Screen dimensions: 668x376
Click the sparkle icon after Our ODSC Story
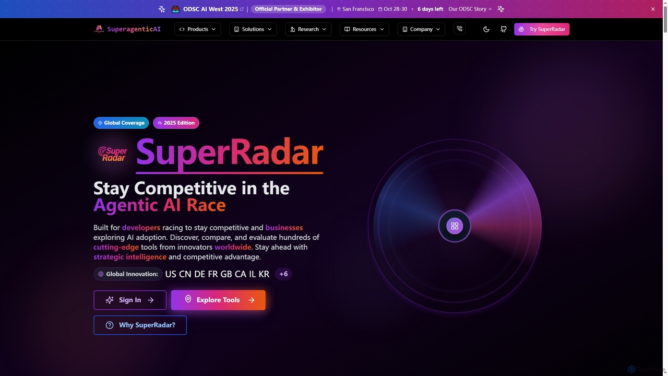coord(501,9)
